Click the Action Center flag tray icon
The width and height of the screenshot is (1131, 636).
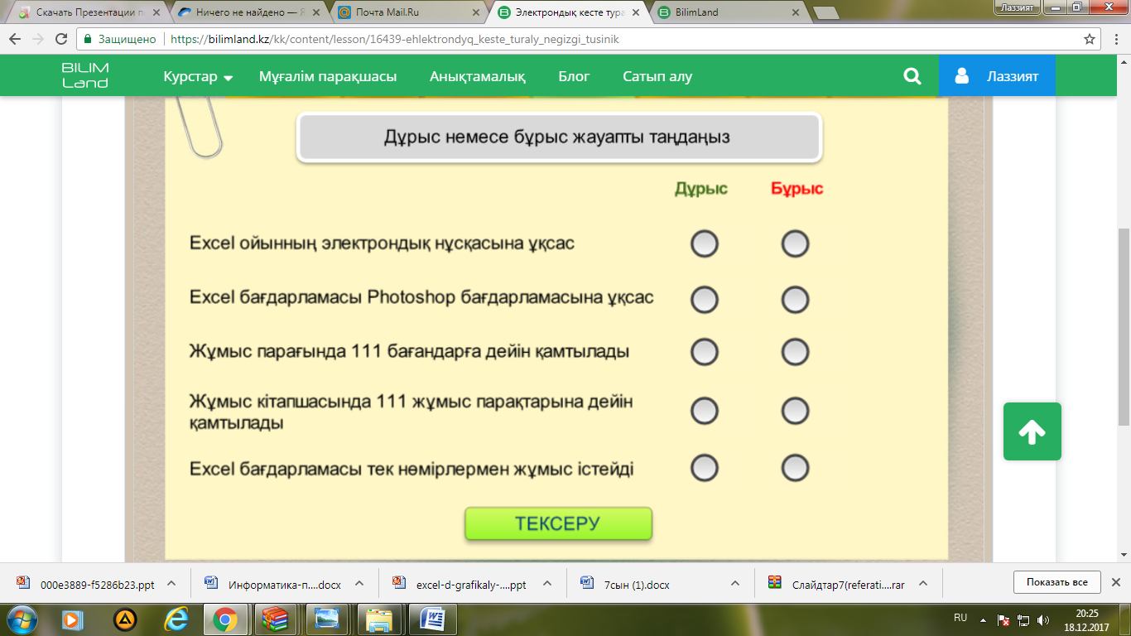(x=1003, y=619)
